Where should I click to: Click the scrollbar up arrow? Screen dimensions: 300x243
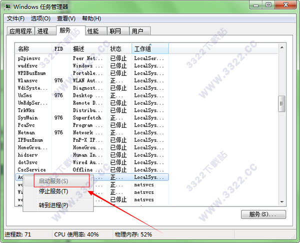pyautogui.click(x=282, y=48)
